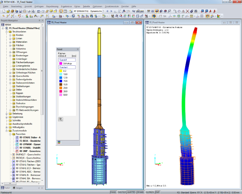
Task: Toggle KARTES in status bar
Action: click(131, 192)
